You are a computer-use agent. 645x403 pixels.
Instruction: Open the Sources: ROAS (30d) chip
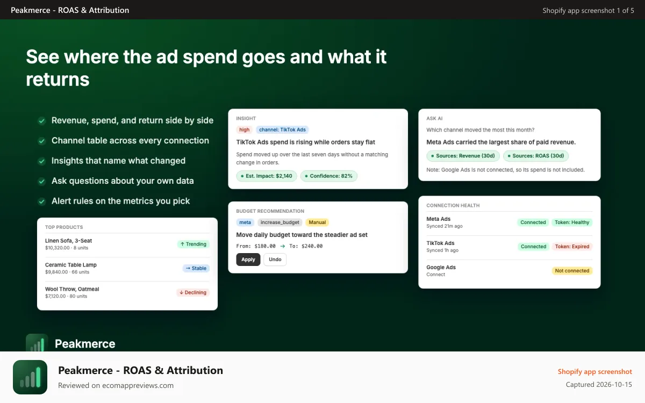coord(536,156)
